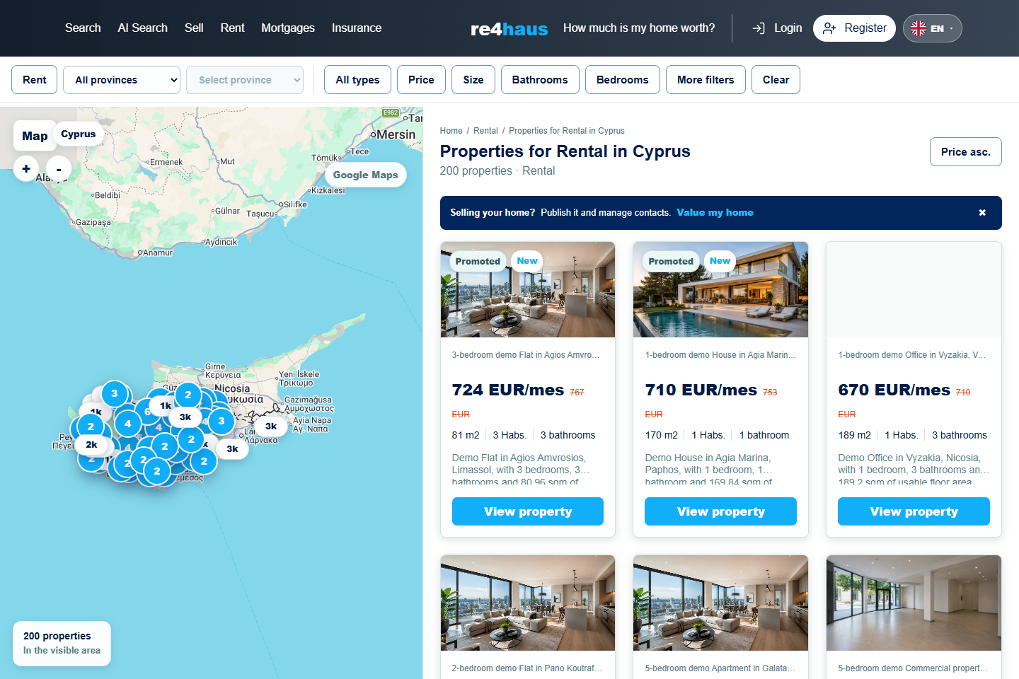Click 3-bedroom demo Flat title
This screenshot has width=1019, height=679.
click(x=526, y=355)
